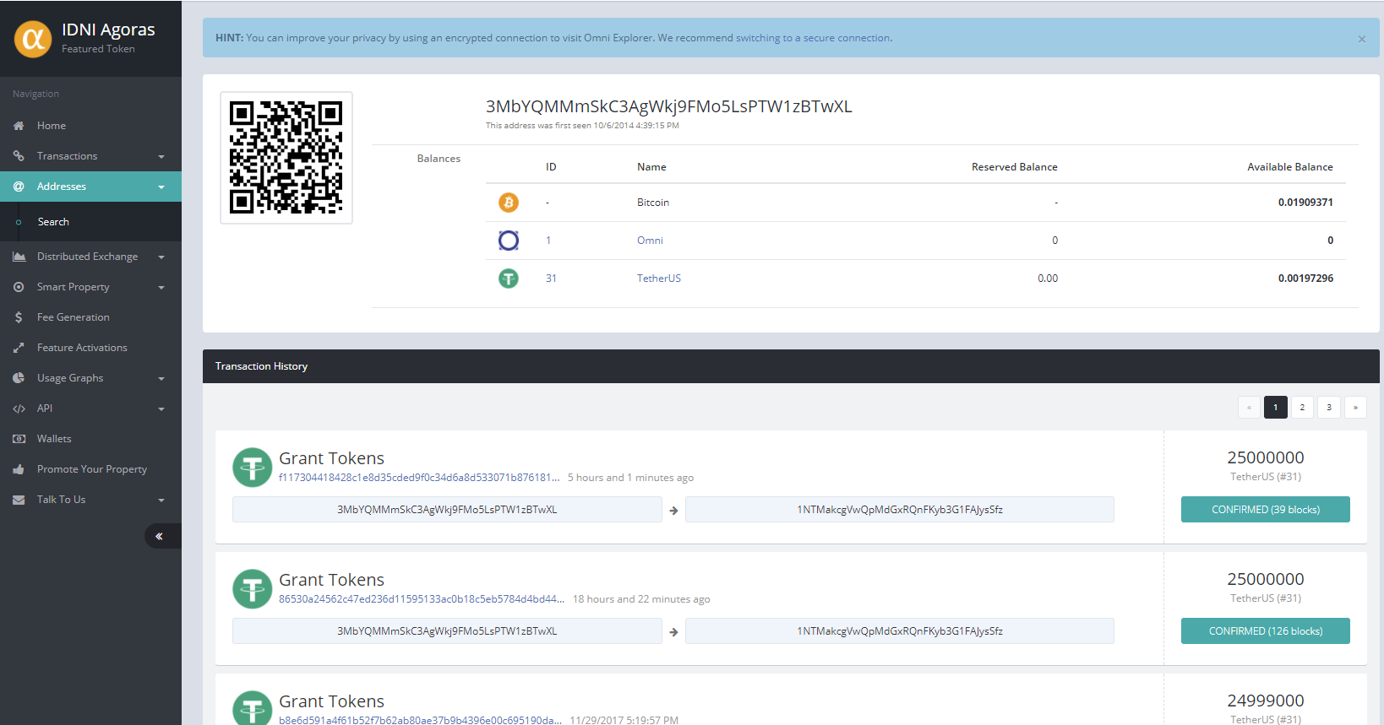The width and height of the screenshot is (1384, 725).
Task: Follow the 'switching to a secure connection' link
Action: click(813, 38)
